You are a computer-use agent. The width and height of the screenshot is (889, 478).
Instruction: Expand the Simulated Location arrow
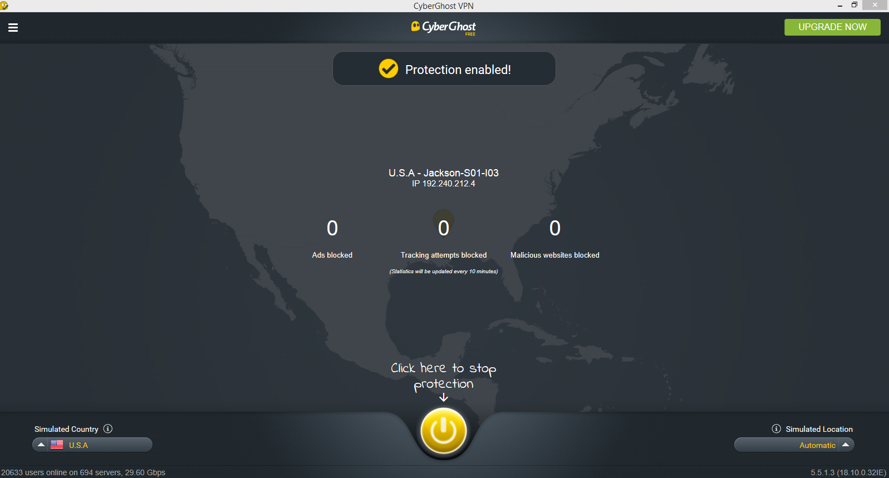click(846, 445)
